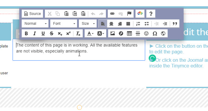Apply block quote formatting

point(175,24)
